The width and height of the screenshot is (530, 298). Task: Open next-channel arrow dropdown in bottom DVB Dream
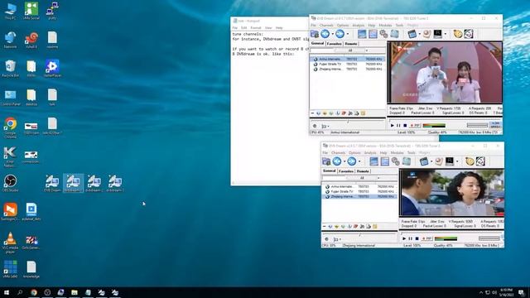[x=359, y=161]
